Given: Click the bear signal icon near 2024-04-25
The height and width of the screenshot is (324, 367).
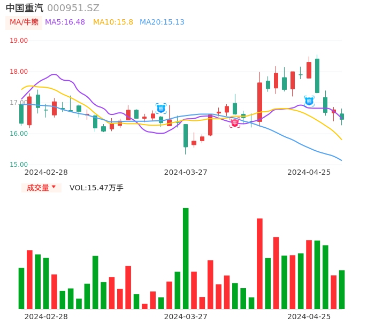Looking at the screenshot, I should tap(309, 101).
